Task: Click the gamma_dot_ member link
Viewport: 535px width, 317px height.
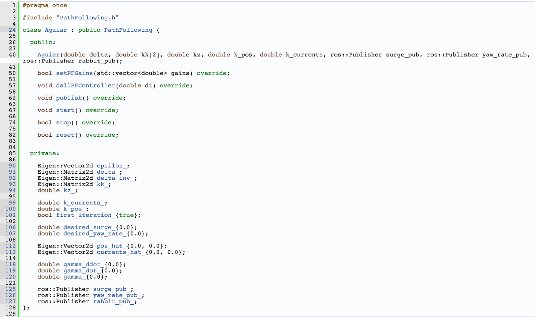Action: [82, 271]
